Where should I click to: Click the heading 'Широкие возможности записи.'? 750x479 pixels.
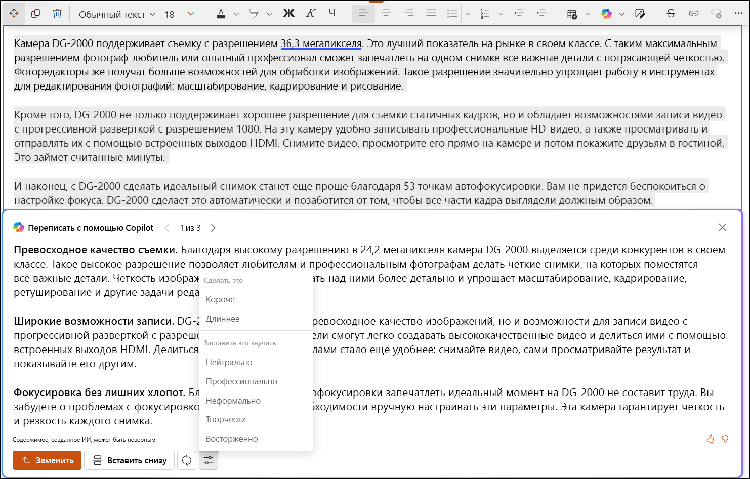point(94,321)
